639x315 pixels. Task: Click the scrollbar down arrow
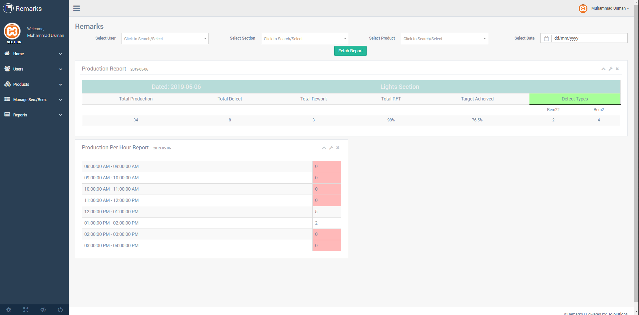pyautogui.click(x=636, y=312)
